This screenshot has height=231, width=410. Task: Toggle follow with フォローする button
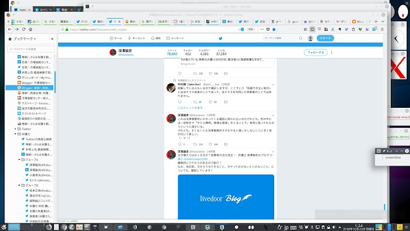coord(316,53)
